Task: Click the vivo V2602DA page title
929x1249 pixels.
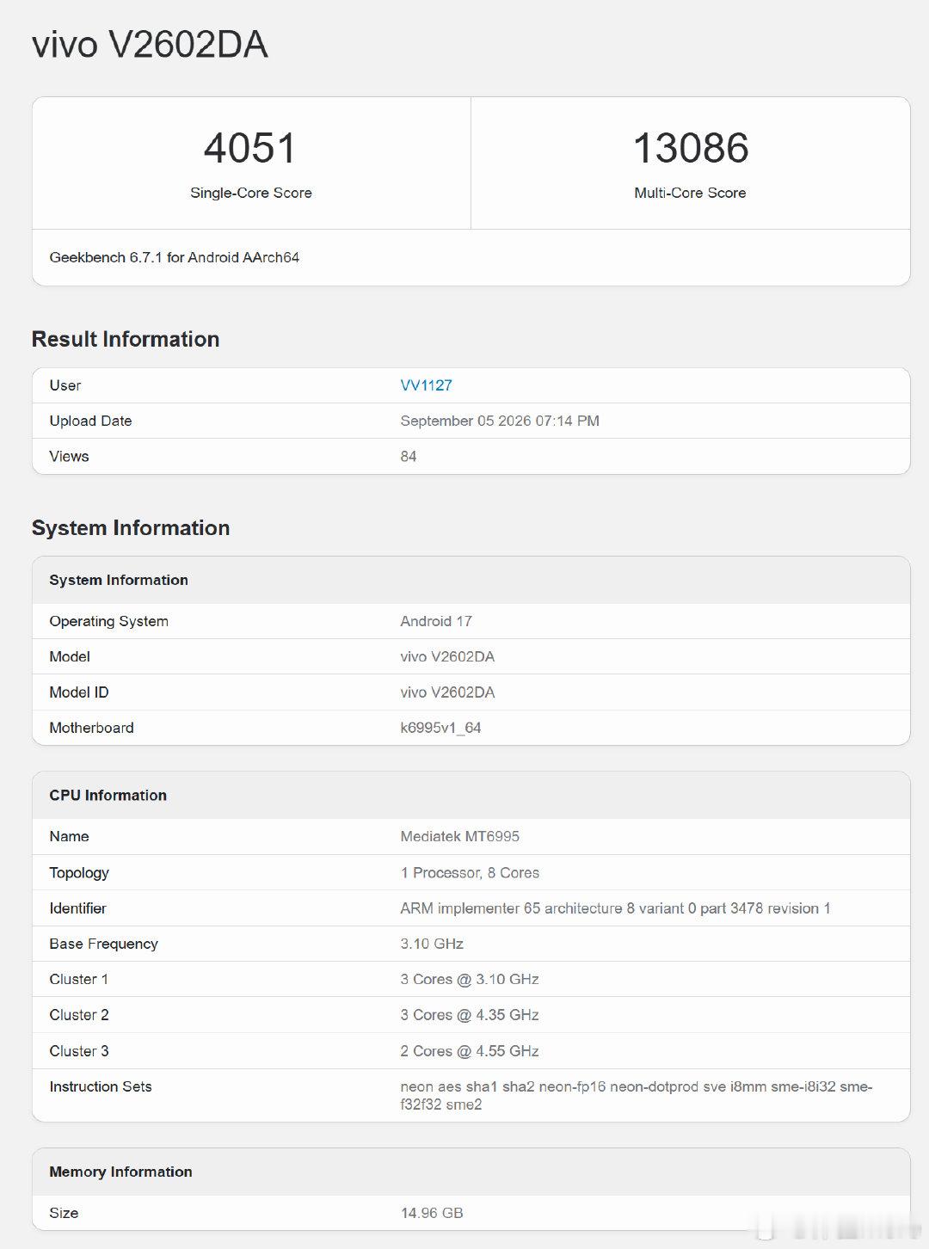Action: [x=150, y=45]
